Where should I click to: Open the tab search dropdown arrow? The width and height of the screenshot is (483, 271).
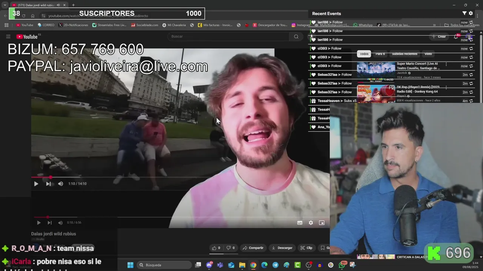pos(5,5)
